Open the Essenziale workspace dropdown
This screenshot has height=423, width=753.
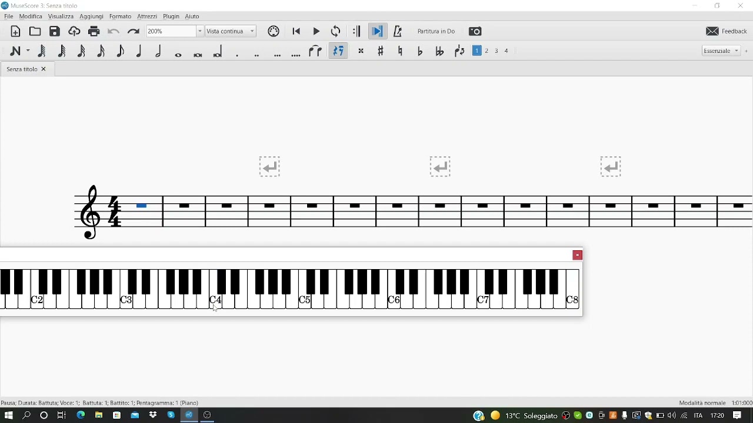(722, 51)
